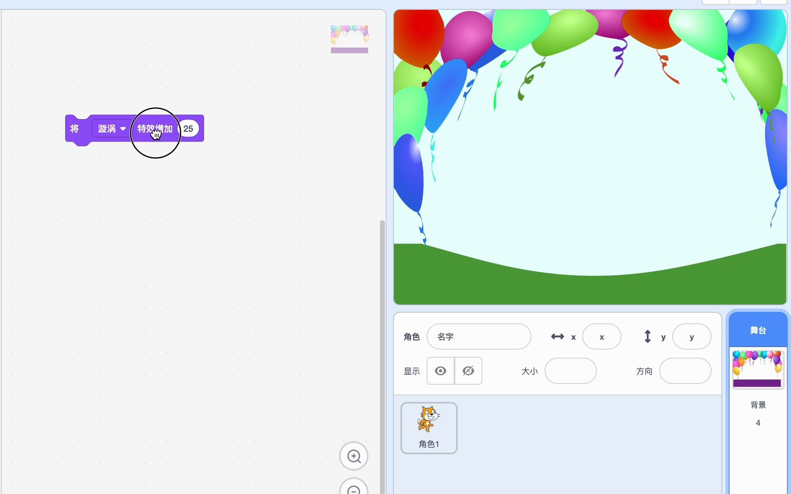791x494 pixels.
Task: Click the 名字 sprite name field
Action: [x=479, y=336]
